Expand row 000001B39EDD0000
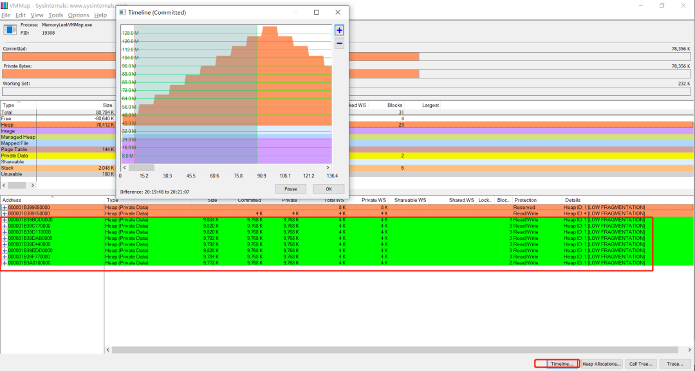The width and height of the screenshot is (695, 371). (5, 251)
